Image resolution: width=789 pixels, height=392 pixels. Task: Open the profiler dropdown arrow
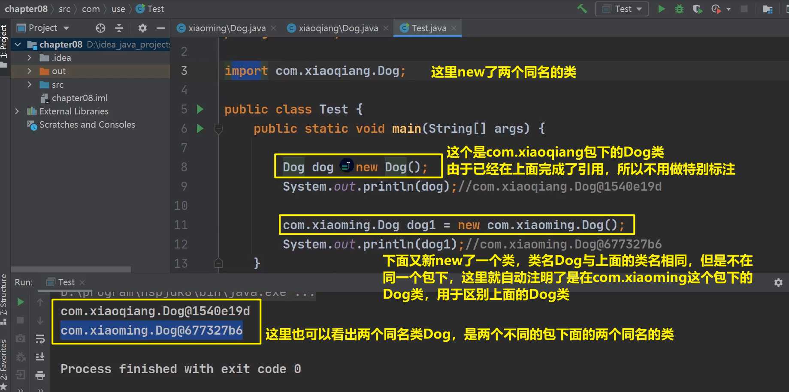[x=729, y=9]
